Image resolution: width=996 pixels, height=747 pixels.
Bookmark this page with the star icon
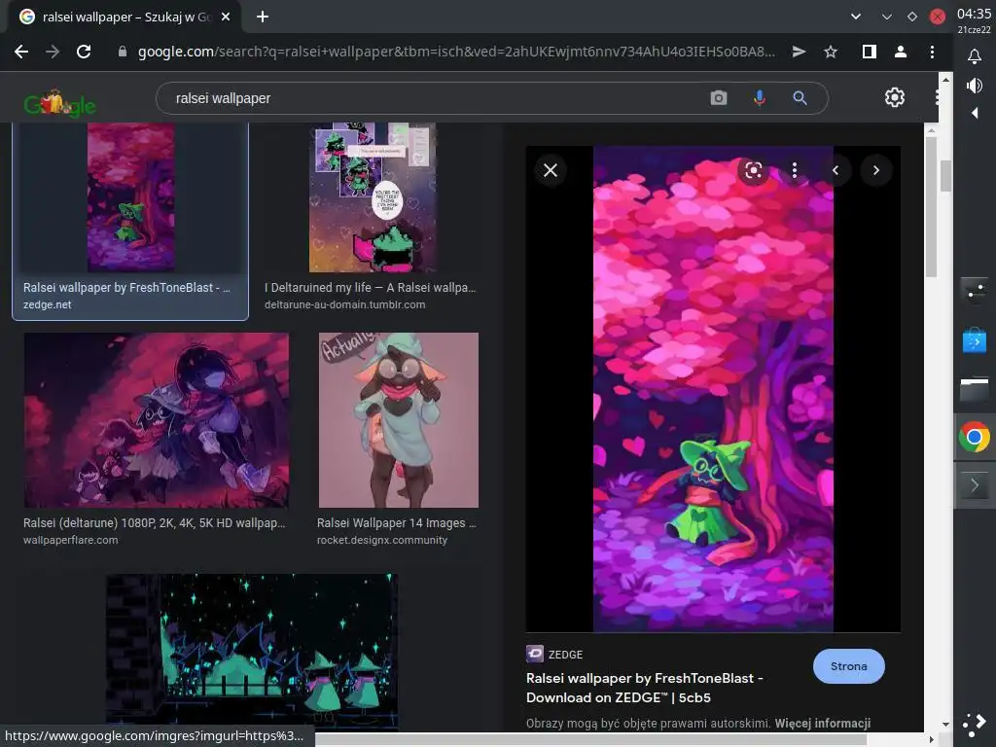[831, 52]
